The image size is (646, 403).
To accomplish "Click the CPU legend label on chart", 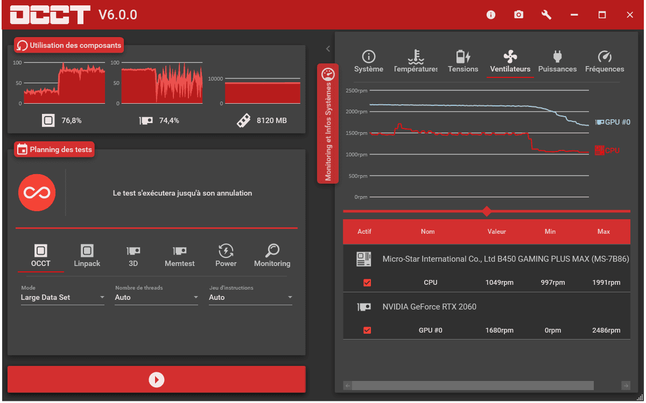I will [607, 150].
